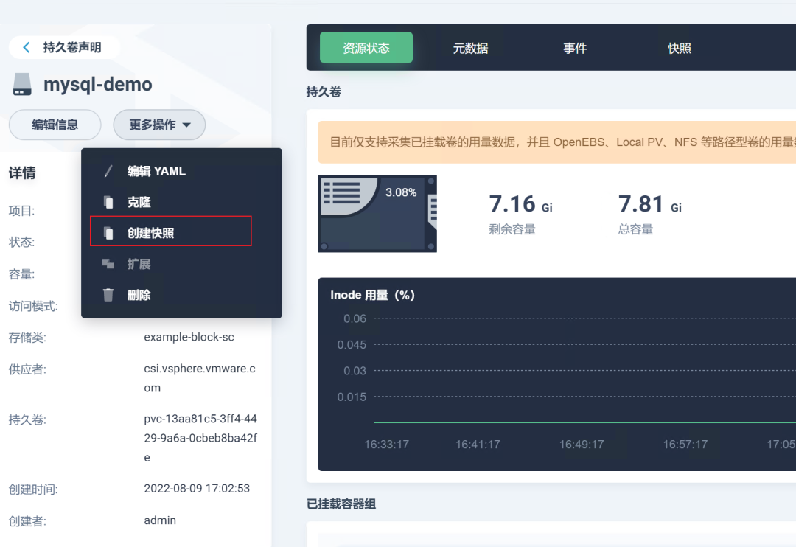Select the 资源状态 tab

[366, 48]
